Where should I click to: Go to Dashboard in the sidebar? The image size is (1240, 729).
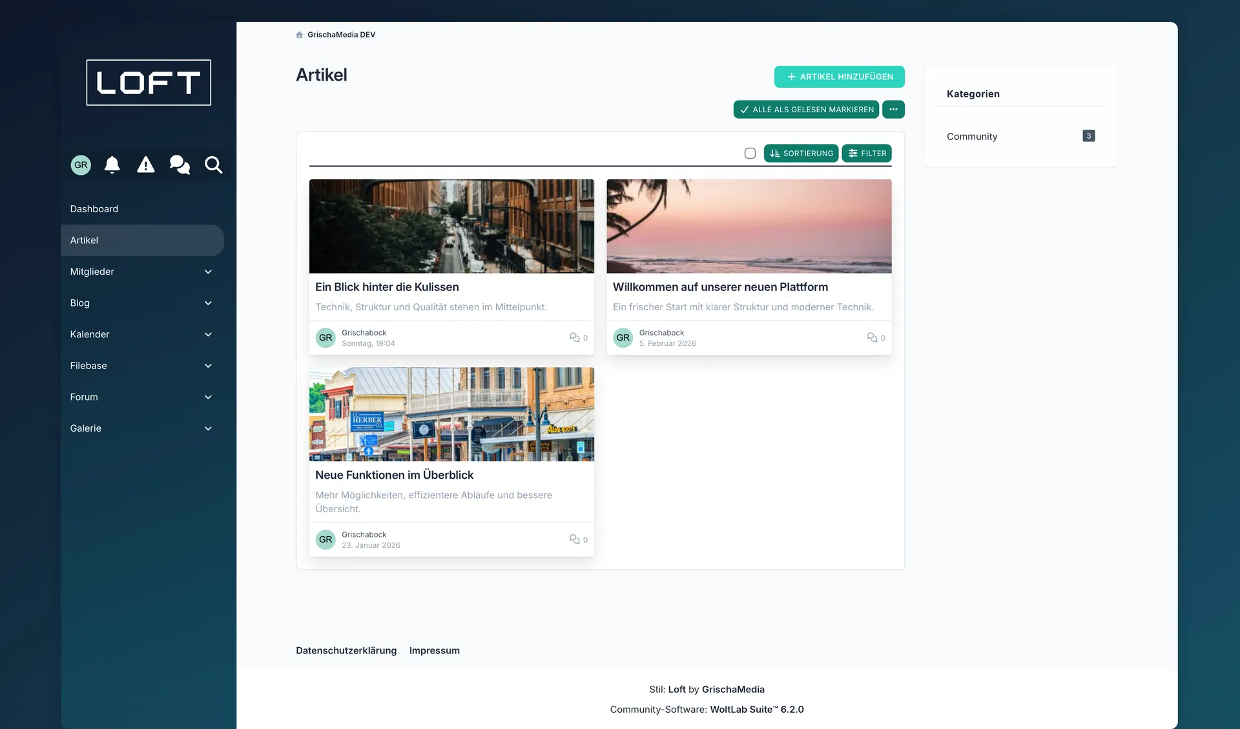pos(94,209)
